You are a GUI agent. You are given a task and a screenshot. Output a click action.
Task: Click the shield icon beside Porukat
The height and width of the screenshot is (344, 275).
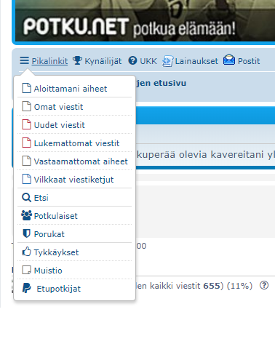coord(26,233)
